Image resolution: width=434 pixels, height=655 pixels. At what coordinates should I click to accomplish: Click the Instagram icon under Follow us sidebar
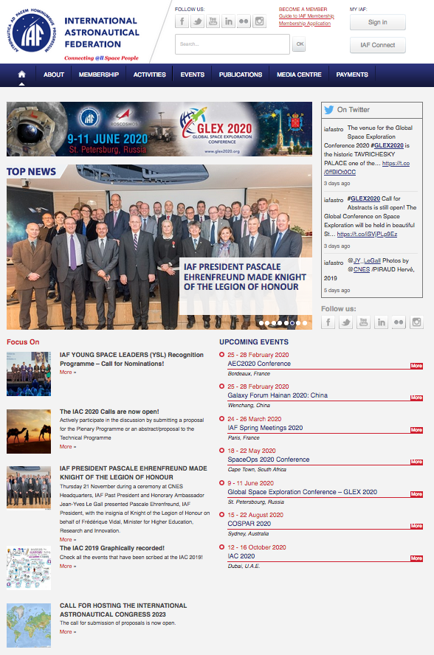pos(416,322)
